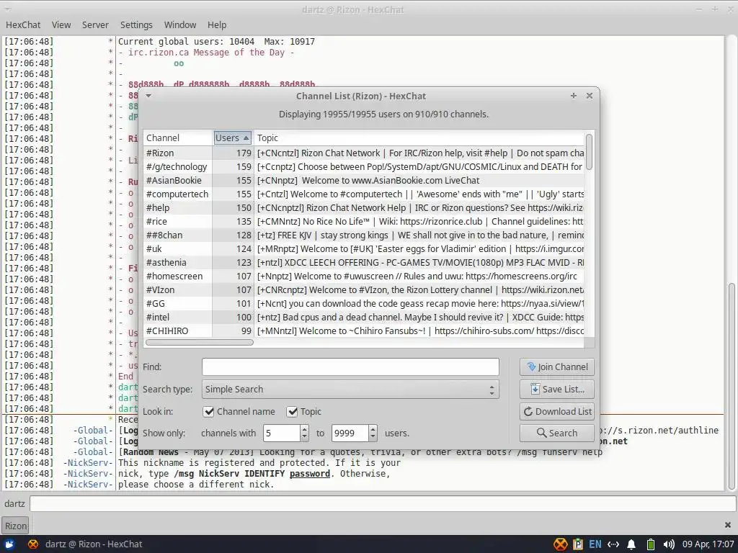Click the channel list vertical scrollbar

[x=589, y=152]
